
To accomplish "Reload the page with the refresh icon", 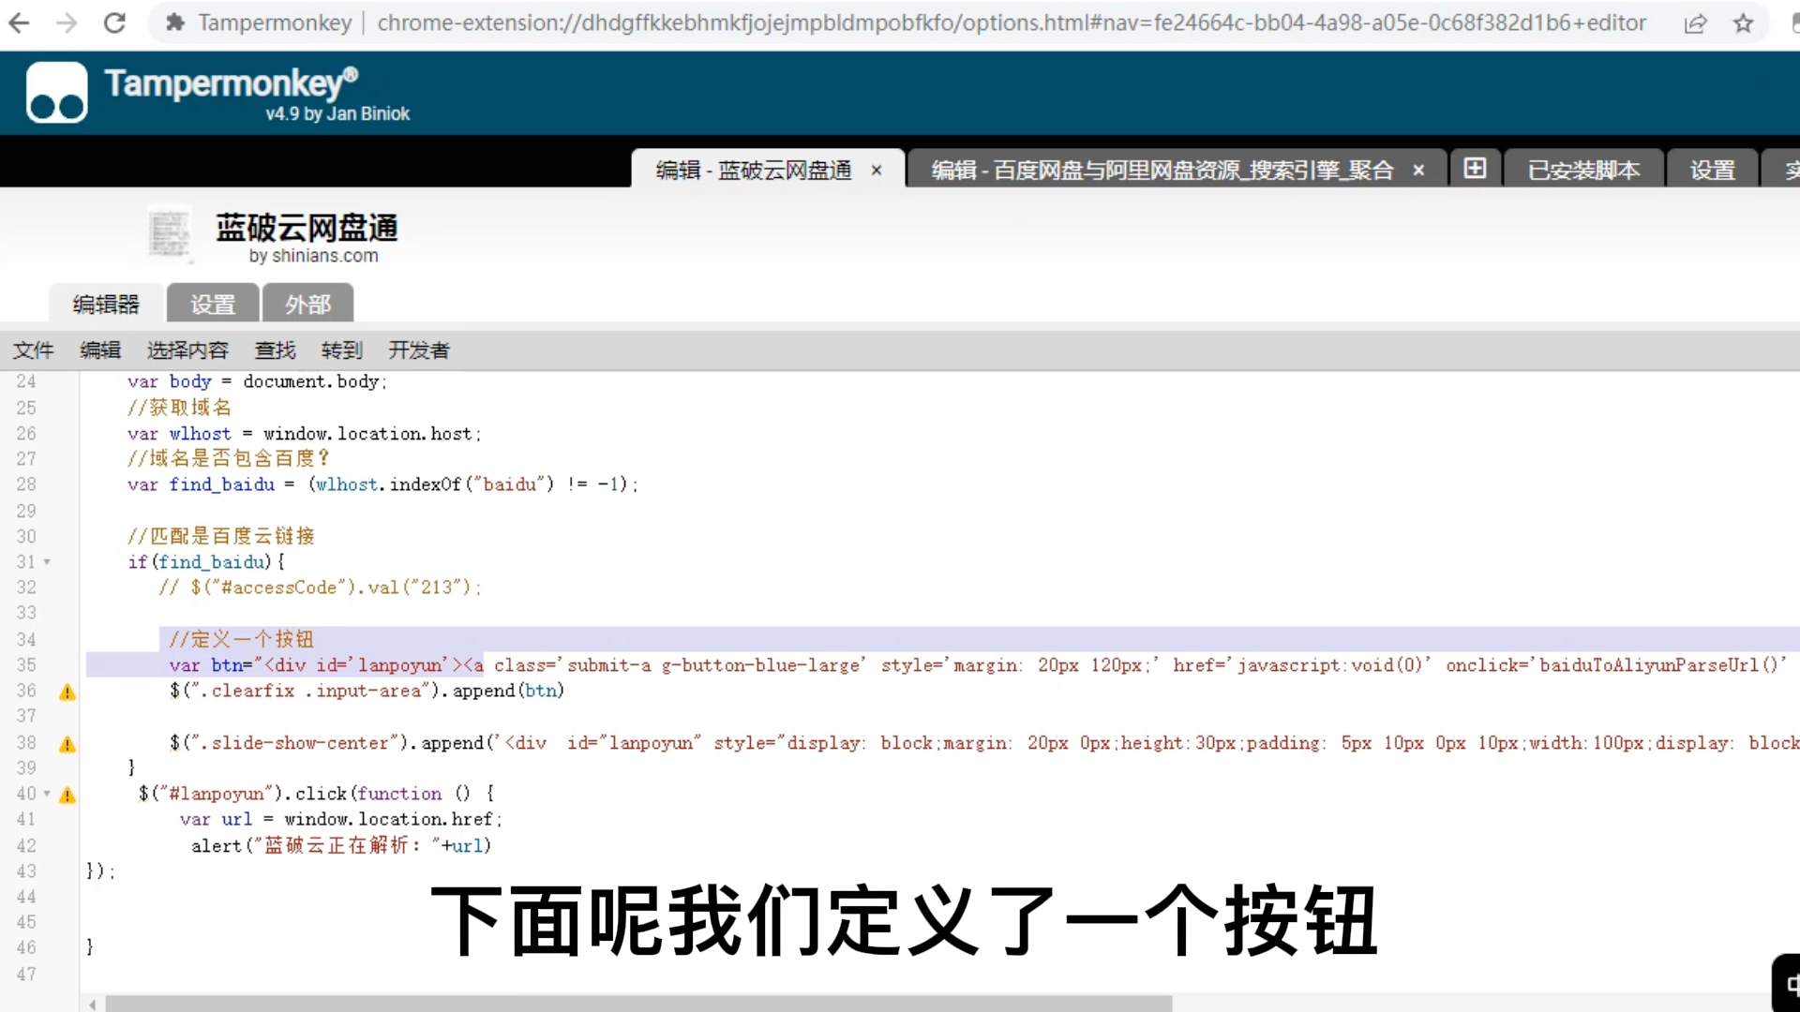I will click(114, 22).
